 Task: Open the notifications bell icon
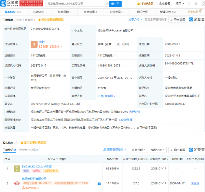(x=196, y=4)
